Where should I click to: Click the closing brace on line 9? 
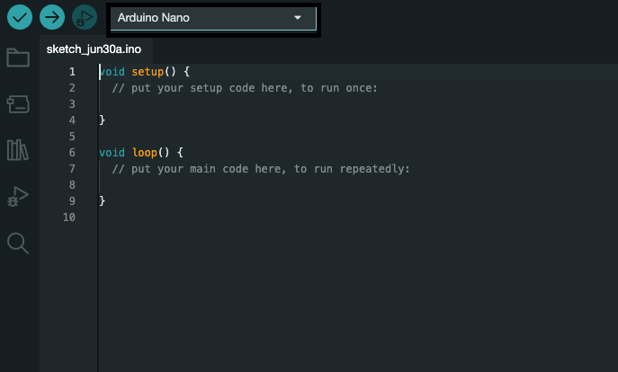click(102, 200)
